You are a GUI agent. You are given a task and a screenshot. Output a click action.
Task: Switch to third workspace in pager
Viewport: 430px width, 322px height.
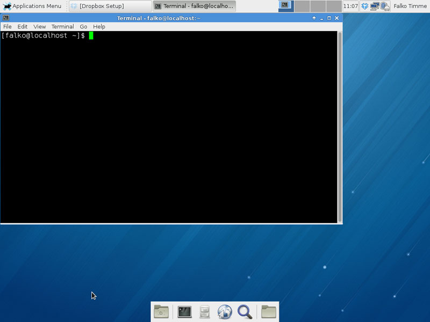coord(318,6)
